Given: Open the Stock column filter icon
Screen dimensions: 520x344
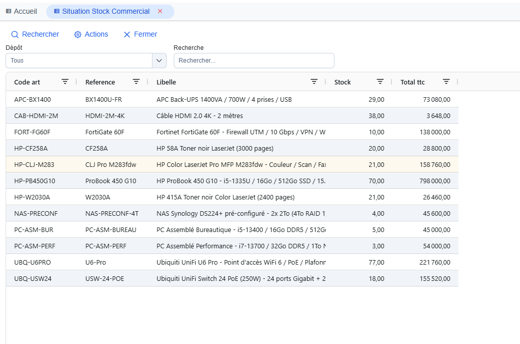Looking at the screenshot, I should [x=380, y=82].
